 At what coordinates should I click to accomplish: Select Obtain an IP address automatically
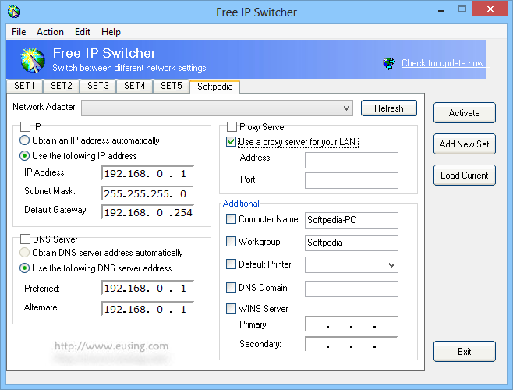[24, 140]
